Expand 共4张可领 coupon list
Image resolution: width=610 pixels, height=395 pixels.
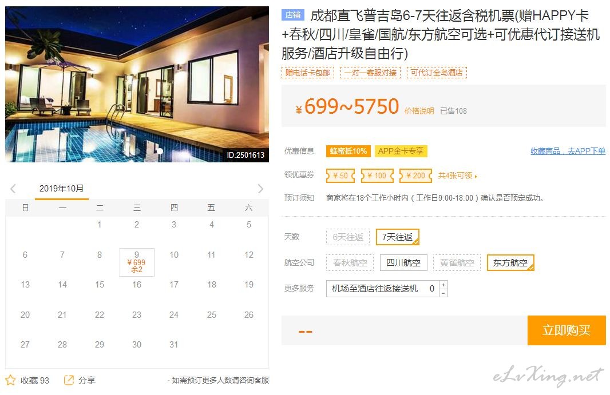tap(458, 175)
